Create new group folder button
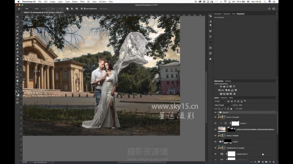Image resolution: width=293 pixels, height=164 pixels. tap(266, 162)
